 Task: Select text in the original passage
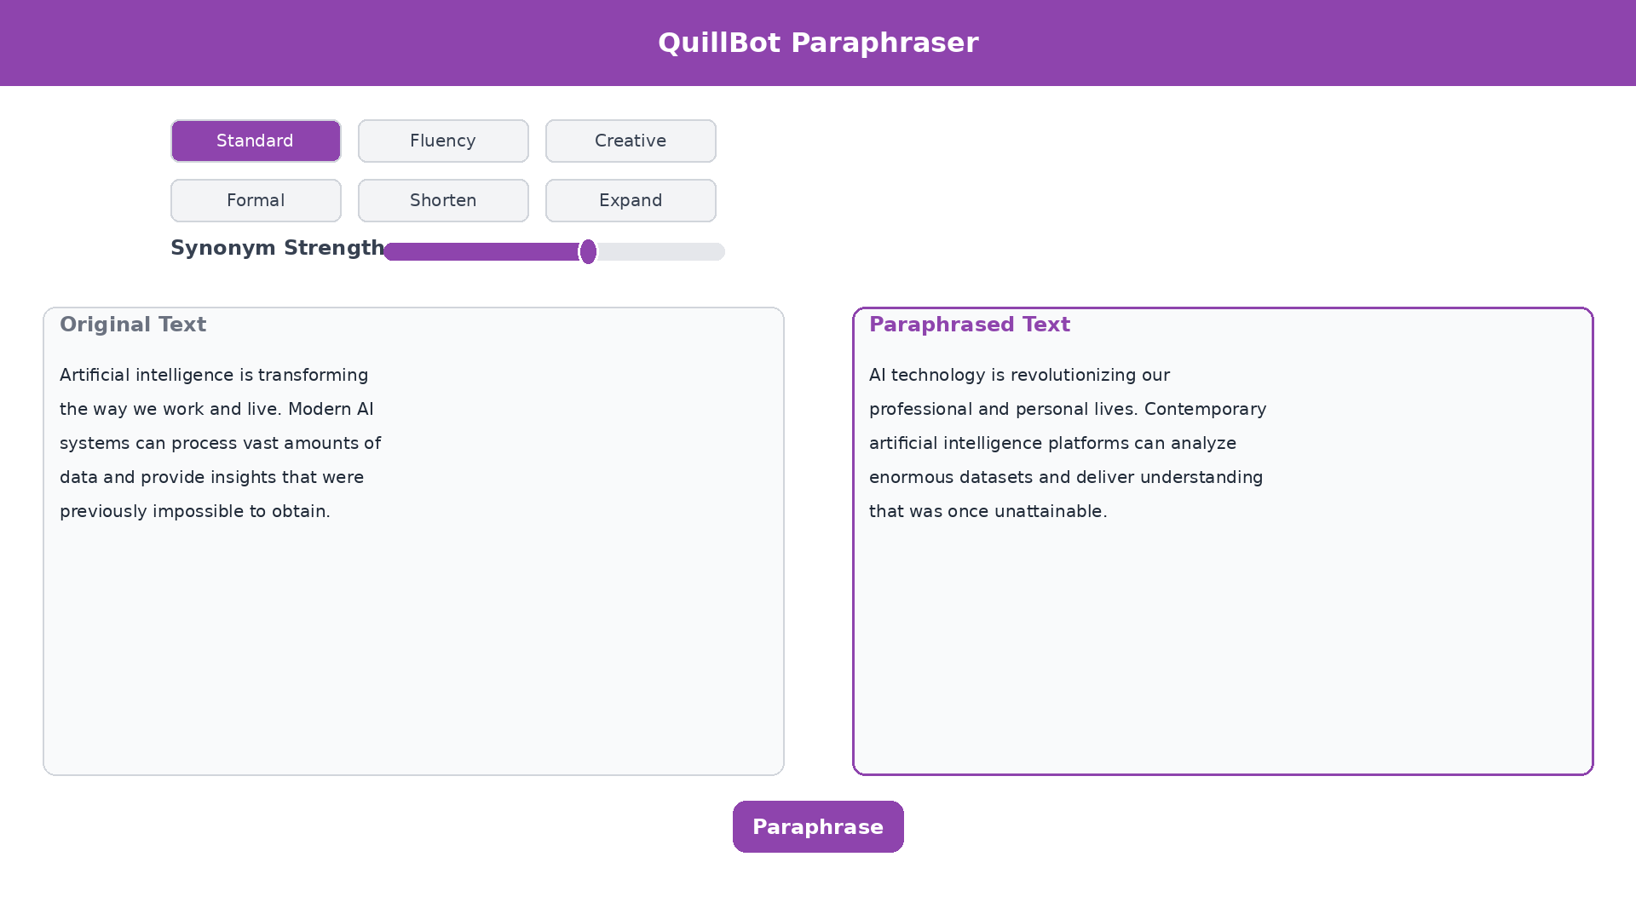tap(213, 443)
